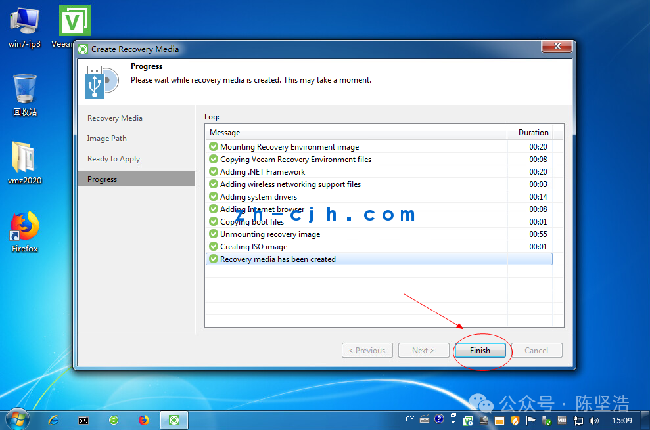Select the 'Adding system drivers' log row
Viewport: 650px width, 430px height.
379,197
